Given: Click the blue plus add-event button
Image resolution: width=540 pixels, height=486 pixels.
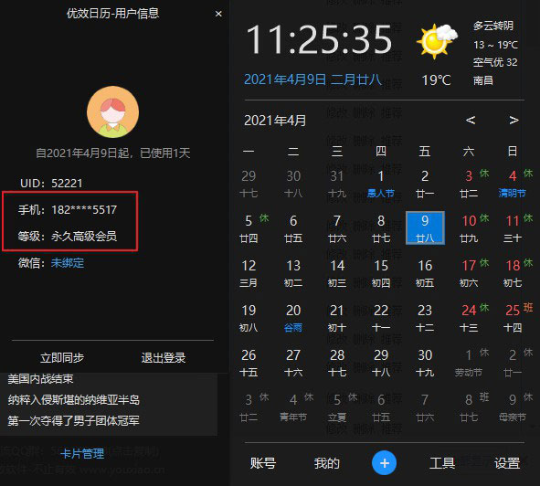Looking at the screenshot, I should pos(384,462).
